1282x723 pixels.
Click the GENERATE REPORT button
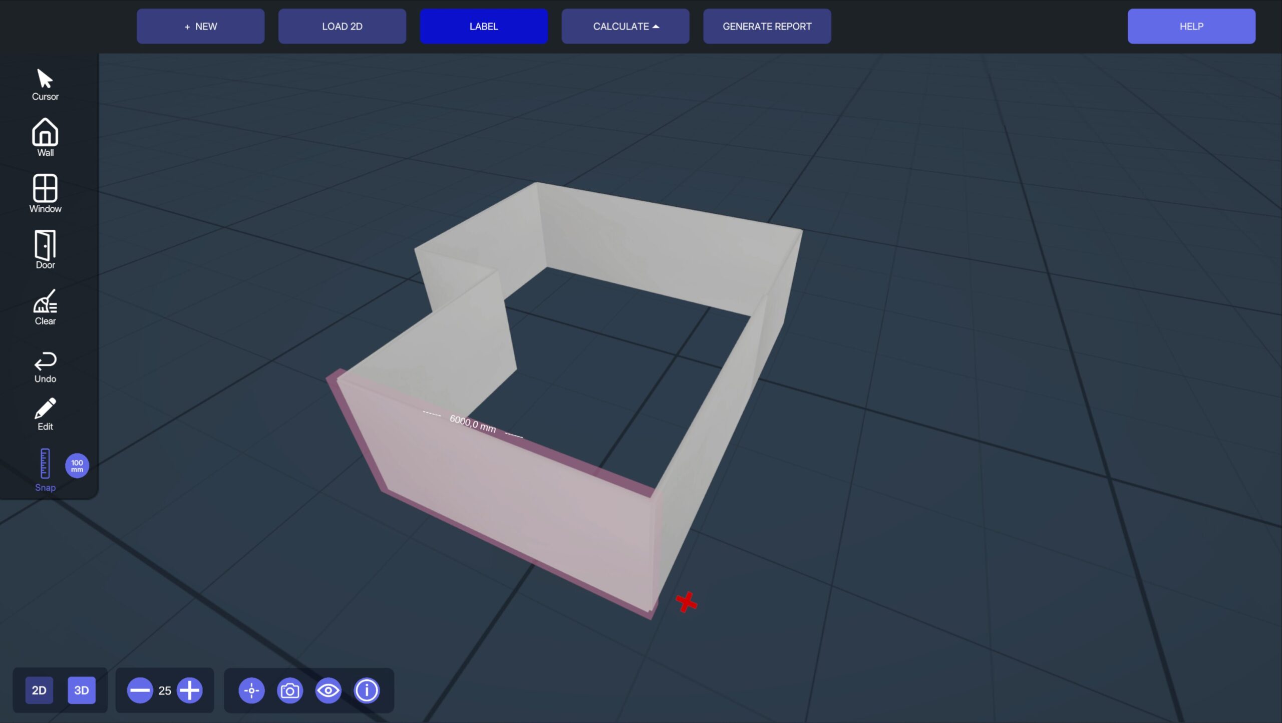[x=767, y=26]
